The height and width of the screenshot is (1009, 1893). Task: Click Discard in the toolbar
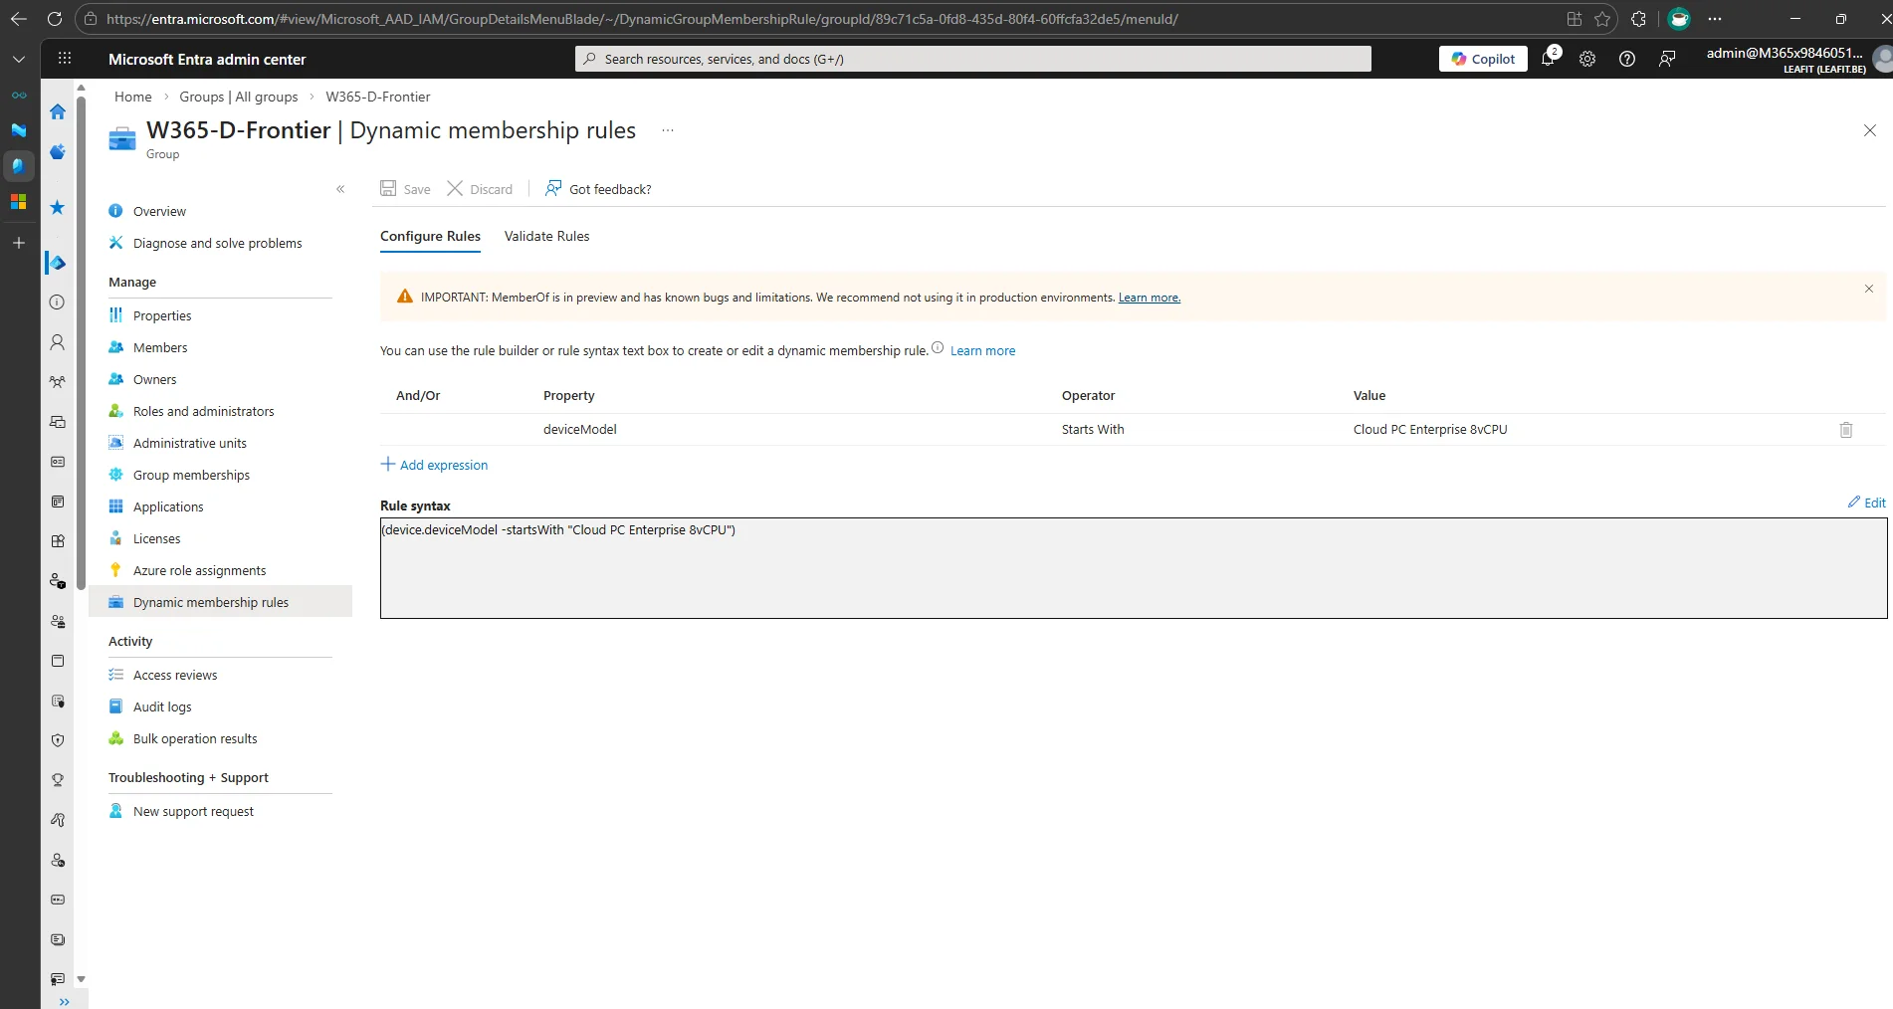[x=480, y=189]
